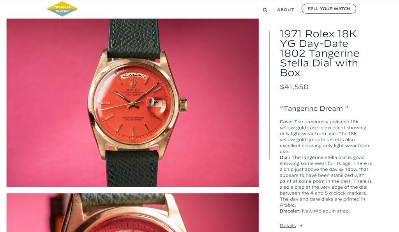Image resolution: width=399 pixels, height=232 pixels.
Task: Expand the Details section
Action: click(288, 226)
